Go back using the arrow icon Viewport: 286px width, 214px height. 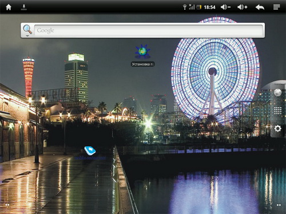point(260,7)
